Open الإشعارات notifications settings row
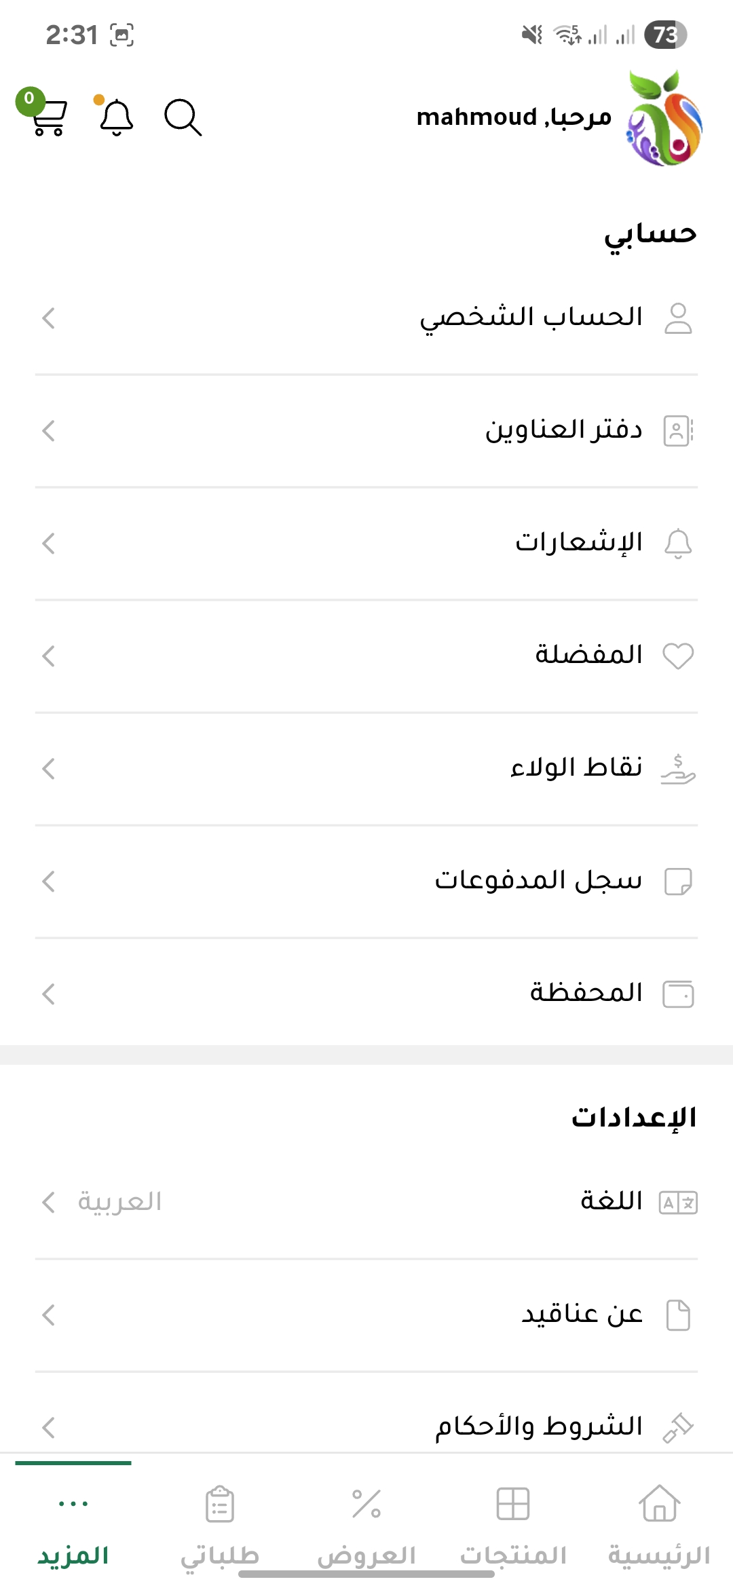The width and height of the screenshot is (733, 1588). tap(578, 543)
